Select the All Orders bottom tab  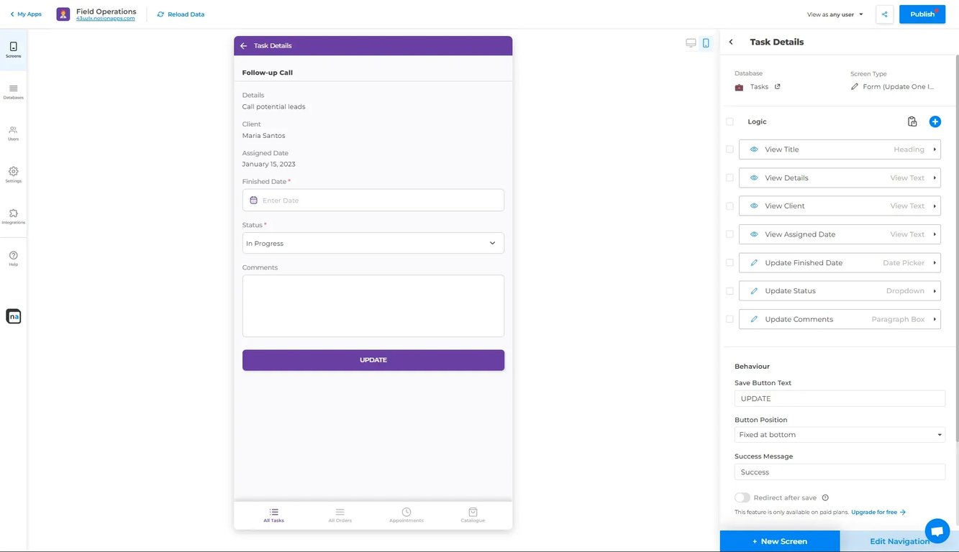point(340,515)
